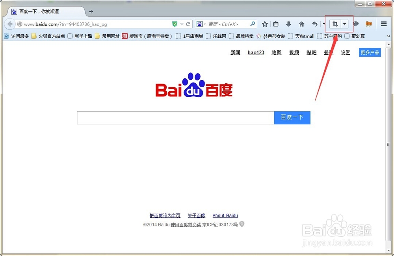The width and height of the screenshot is (394, 256).
Task: Open the 地图 link
Action: point(277,52)
